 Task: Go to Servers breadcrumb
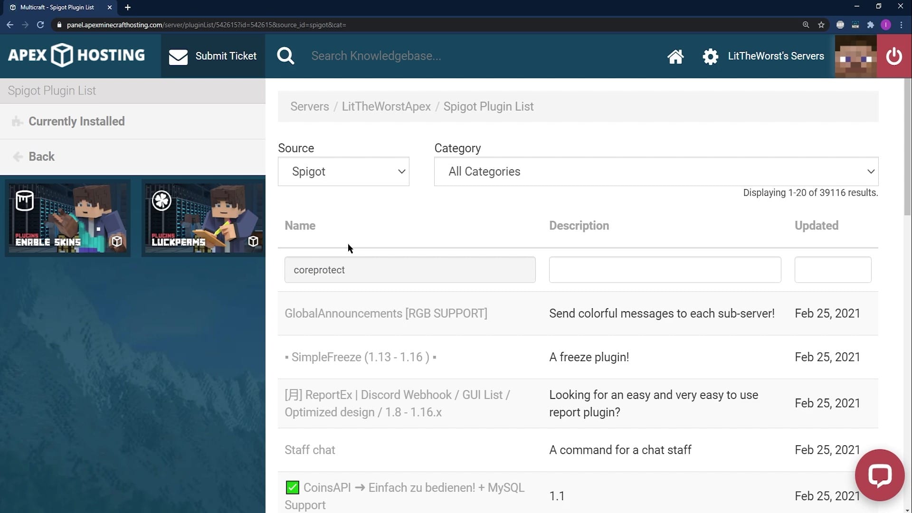(310, 106)
